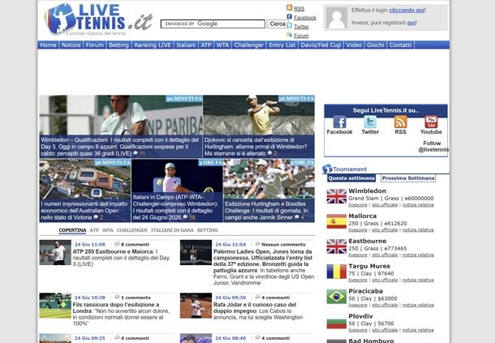
Task: Select the ATP news tab
Action: click(94, 230)
